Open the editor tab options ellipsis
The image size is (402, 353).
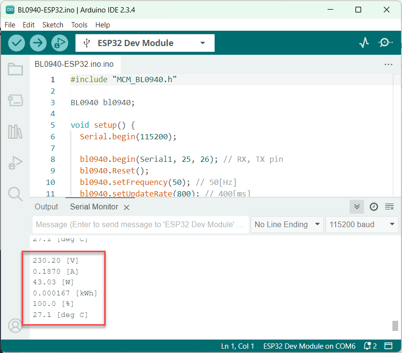coord(389,64)
